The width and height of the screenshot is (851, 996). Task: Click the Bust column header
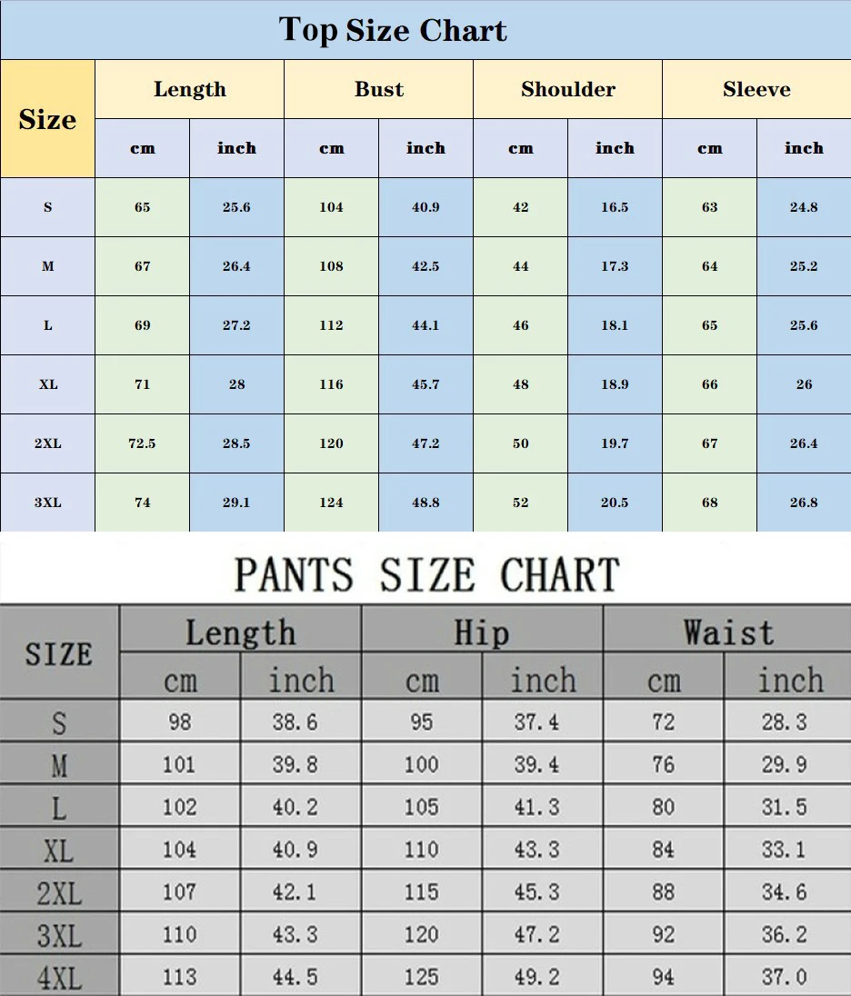(379, 89)
